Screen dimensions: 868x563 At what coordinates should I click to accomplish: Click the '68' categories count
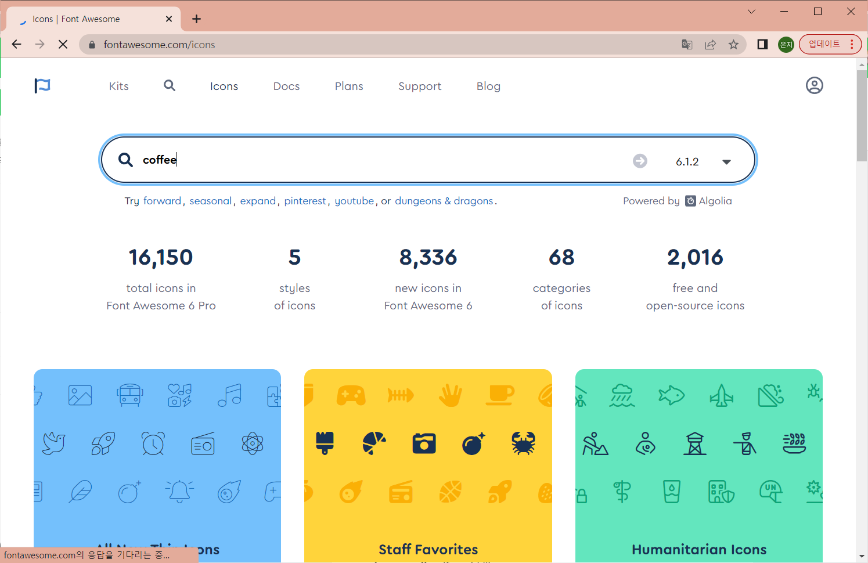point(561,257)
